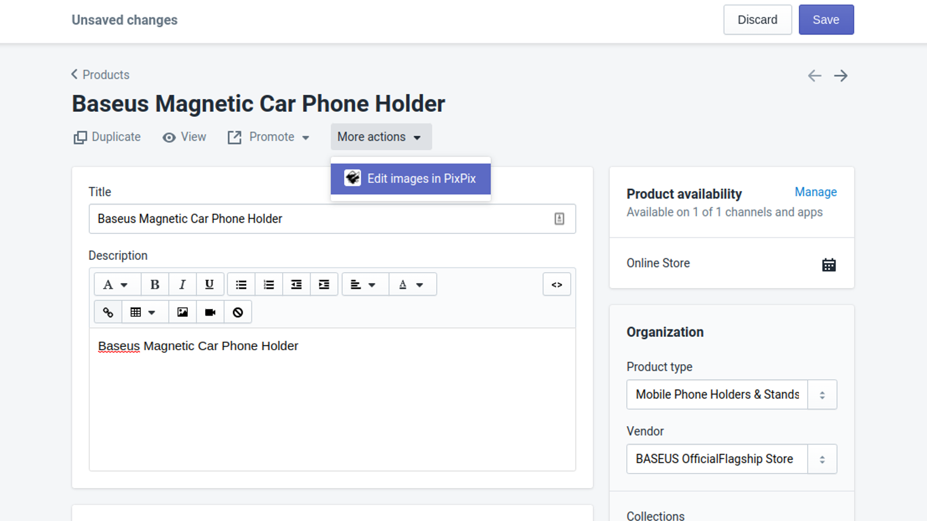Show HTML source code view
This screenshot has width=927, height=521.
click(557, 284)
